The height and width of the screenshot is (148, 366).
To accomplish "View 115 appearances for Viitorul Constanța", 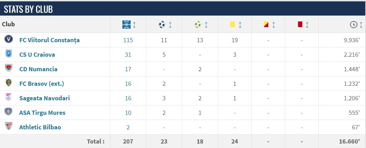I will [128, 40].
